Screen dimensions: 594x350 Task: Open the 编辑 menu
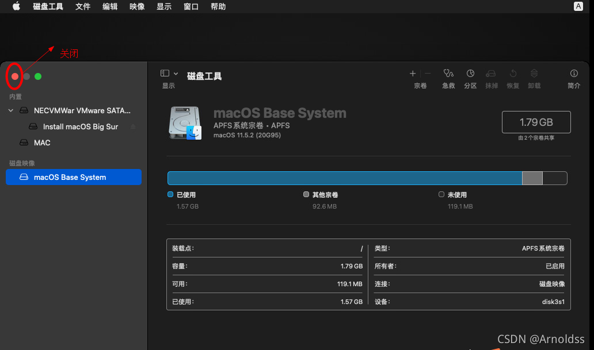click(110, 6)
